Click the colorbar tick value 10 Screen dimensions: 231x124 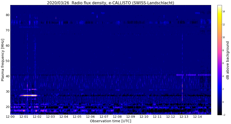(224, 37)
